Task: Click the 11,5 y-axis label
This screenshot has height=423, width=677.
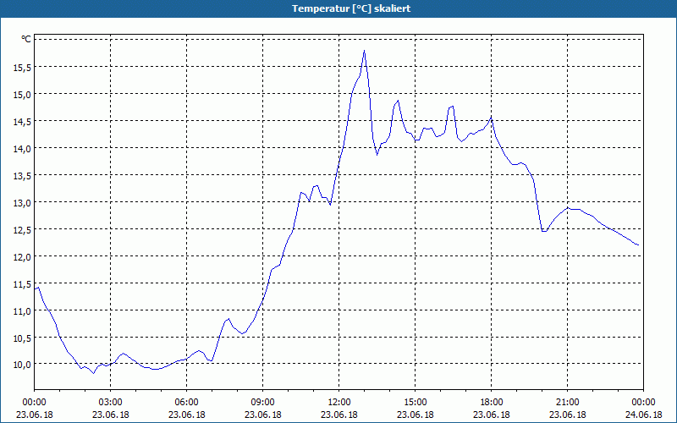Action: pyautogui.click(x=22, y=283)
